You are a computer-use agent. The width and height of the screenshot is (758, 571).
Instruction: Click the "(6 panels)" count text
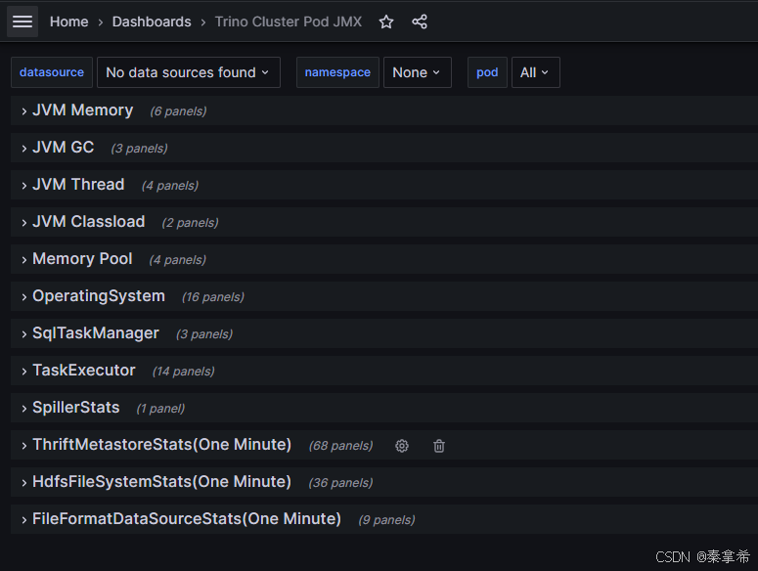tap(178, 111)
